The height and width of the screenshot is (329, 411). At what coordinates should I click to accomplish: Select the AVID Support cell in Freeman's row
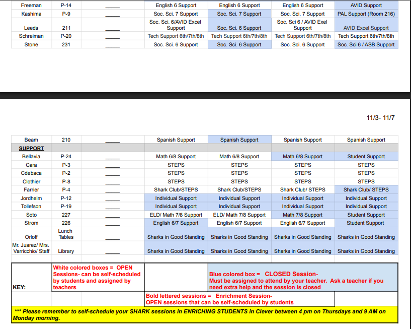tap(366, 6)
